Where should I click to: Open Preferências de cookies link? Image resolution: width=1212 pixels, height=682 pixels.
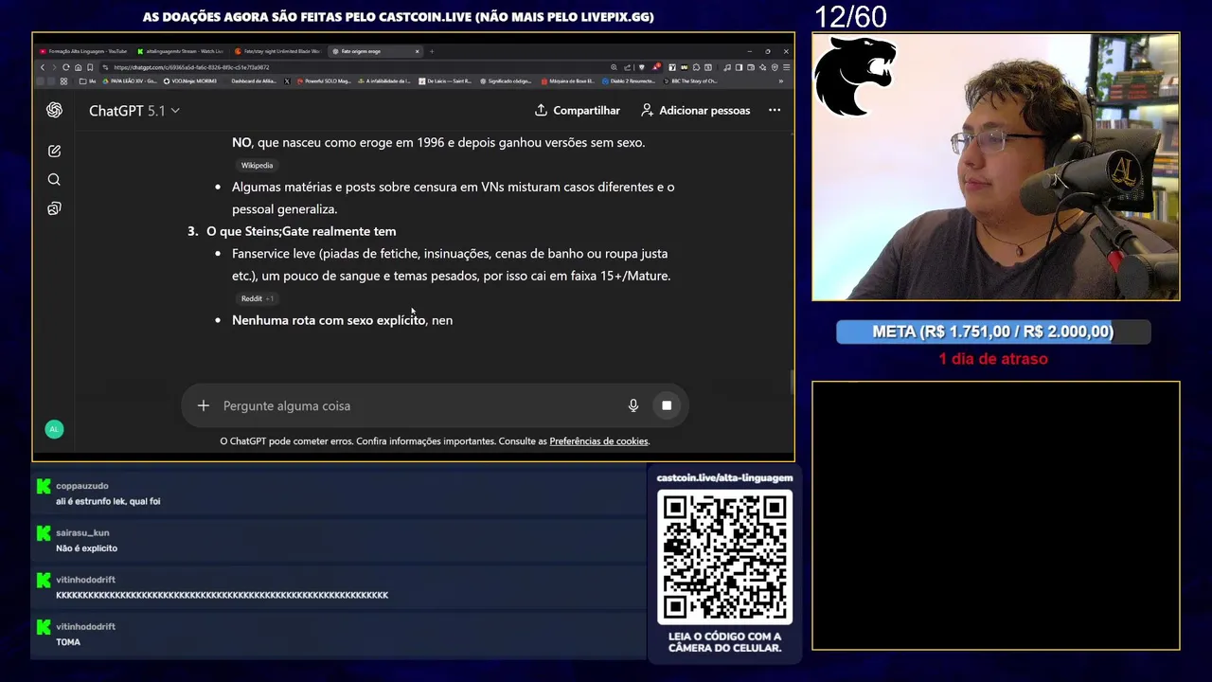point(598,441)
